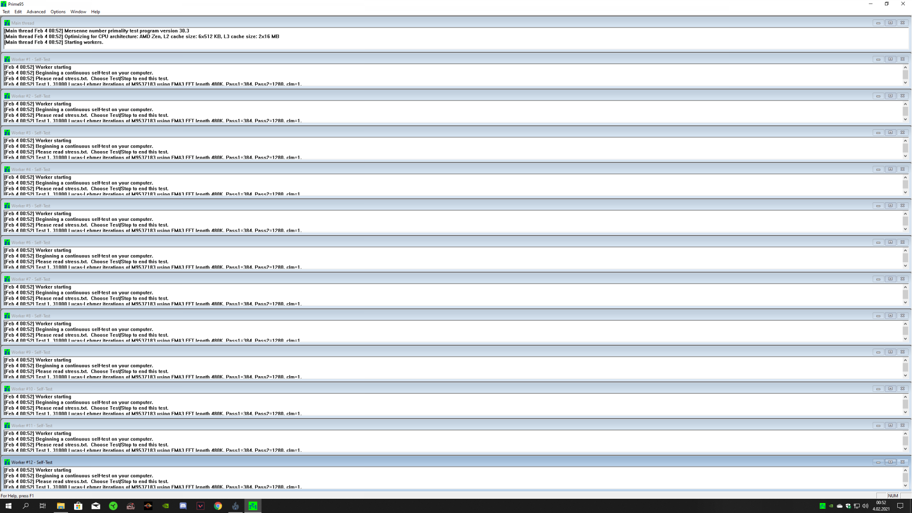Open the Options menu
The width and height of the screenshot is (912, 513).
pyautogui.click(x=58, y=12)
